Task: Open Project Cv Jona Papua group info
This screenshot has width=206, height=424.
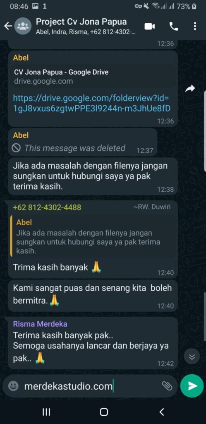Action: coord(86,26)
